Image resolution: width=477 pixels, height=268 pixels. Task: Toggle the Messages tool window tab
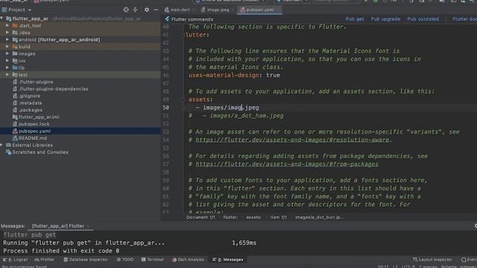[x=228, y=260]
